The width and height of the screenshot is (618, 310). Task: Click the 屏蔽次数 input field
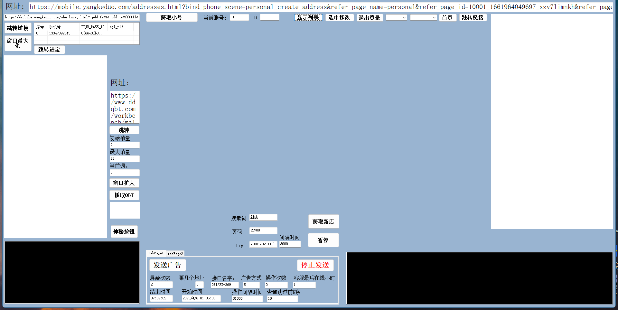coord(161,285)
